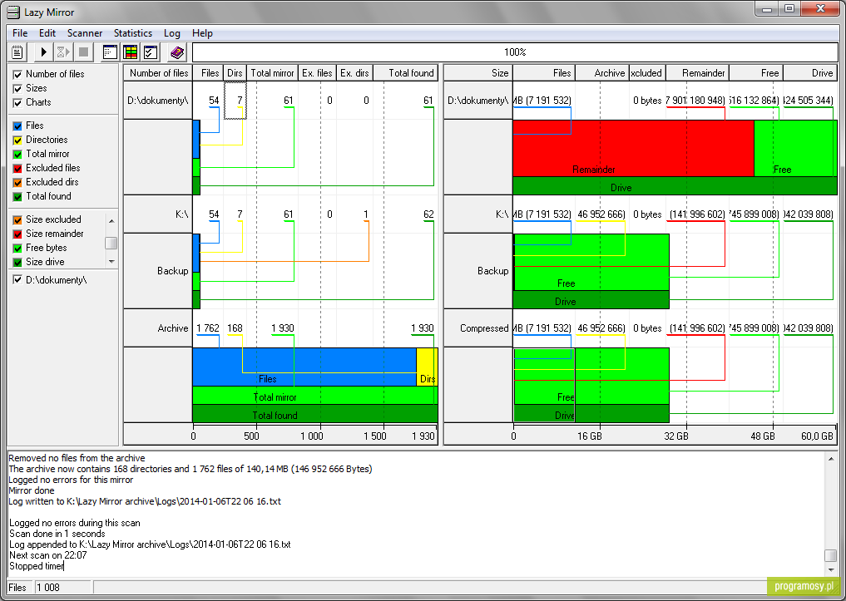Click the Size column header
Viewport: 846px width, 601px height.
(x=478, y=73)
